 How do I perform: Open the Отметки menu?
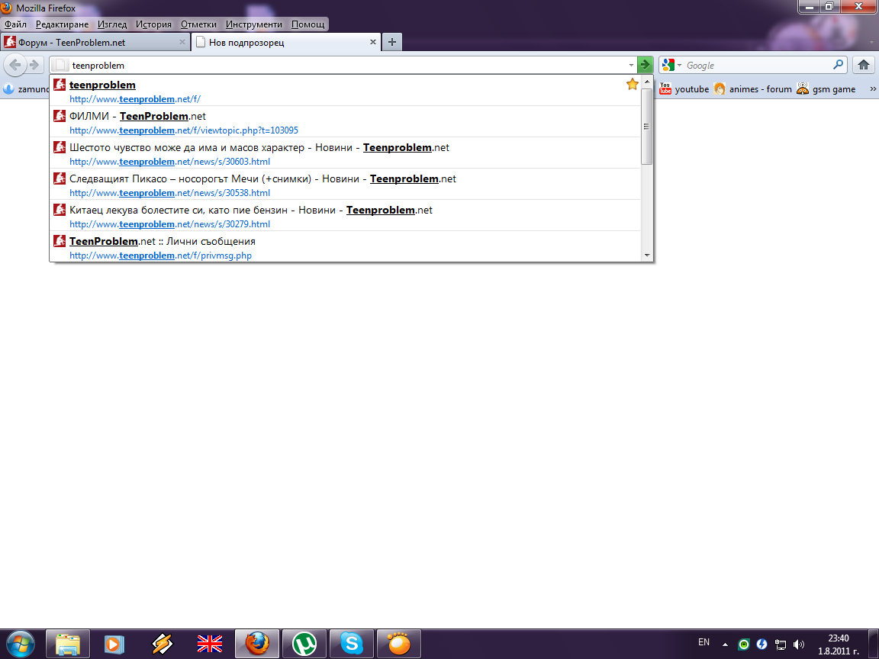pos(198,24)
